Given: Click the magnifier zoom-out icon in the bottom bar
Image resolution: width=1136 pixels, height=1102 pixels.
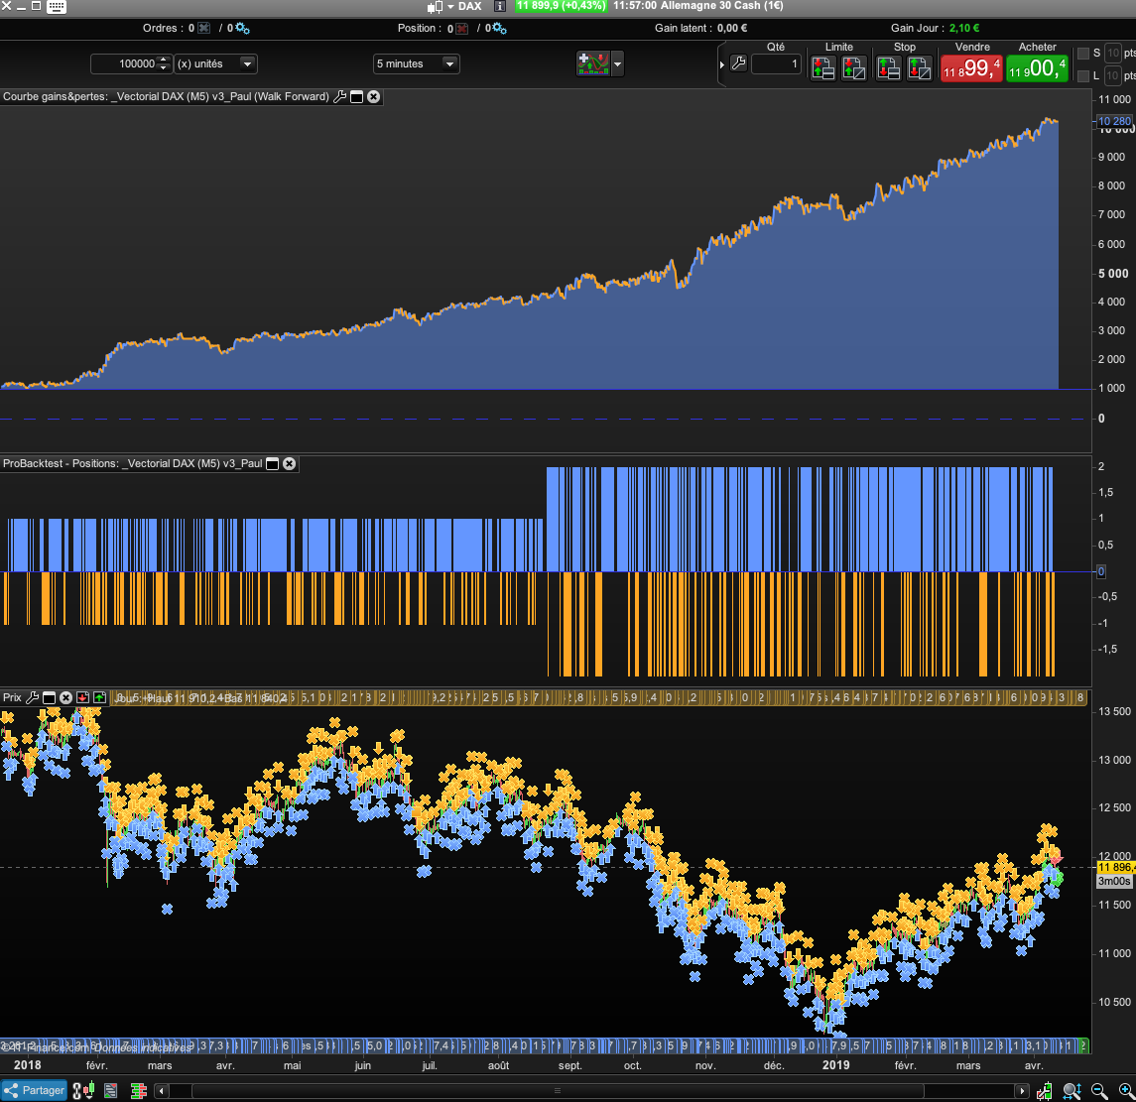Looking at the screenshot, I should [x=1098, y=1090].
